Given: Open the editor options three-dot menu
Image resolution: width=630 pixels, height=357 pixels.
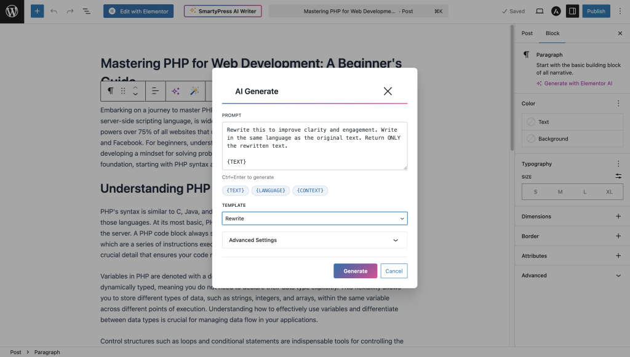Looking at the screenshot, I should tap(620, 10).
